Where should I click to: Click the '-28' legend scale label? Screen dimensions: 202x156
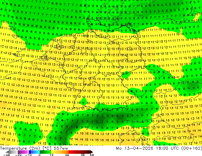(6, 155)
